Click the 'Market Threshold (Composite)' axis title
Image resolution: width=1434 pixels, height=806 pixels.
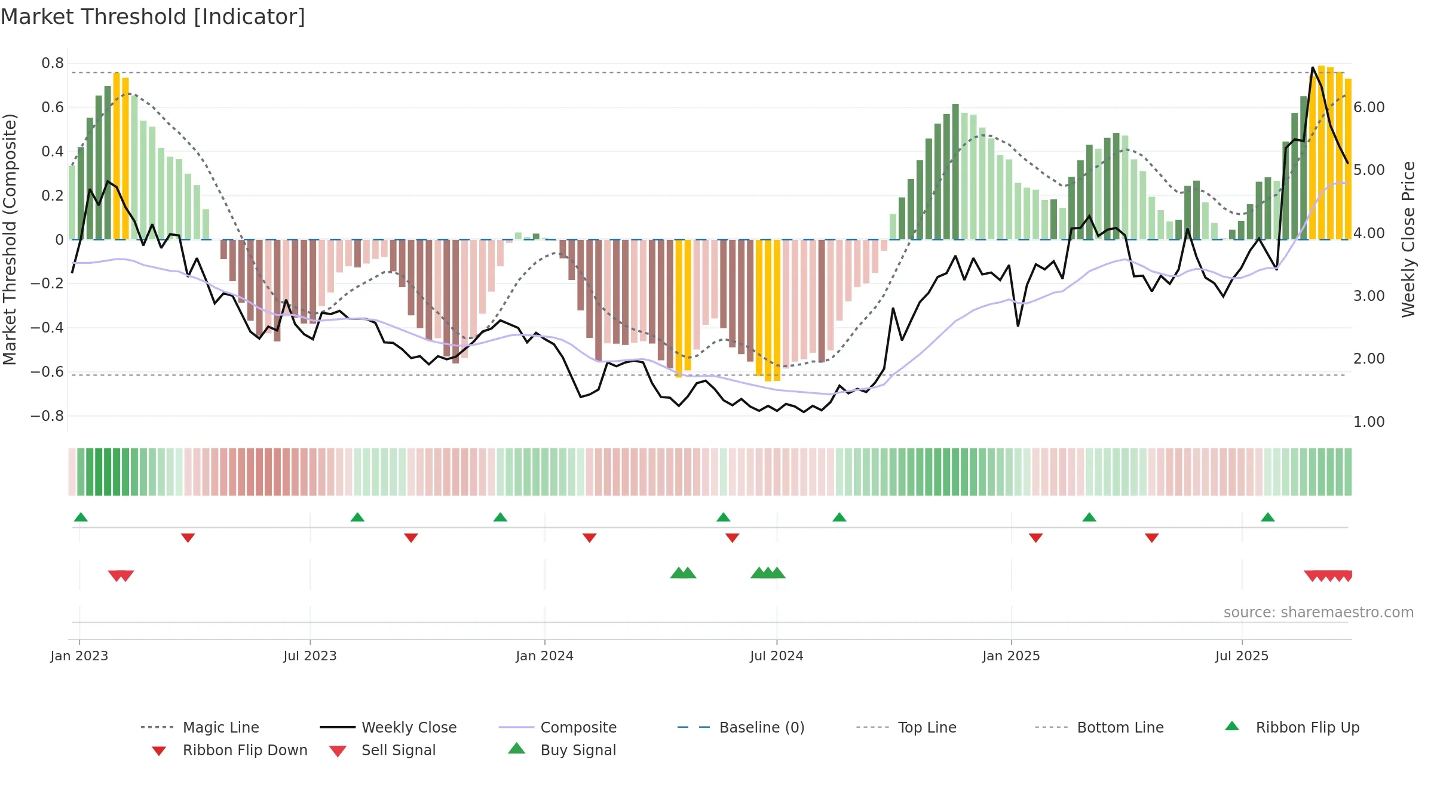pos(10,239)
